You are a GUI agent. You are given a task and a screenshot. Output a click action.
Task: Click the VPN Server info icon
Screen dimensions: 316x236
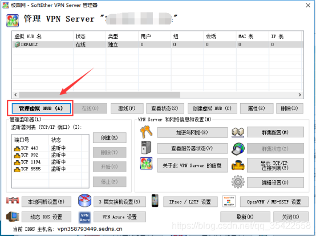pyautogui.click(x=147, y=163)
